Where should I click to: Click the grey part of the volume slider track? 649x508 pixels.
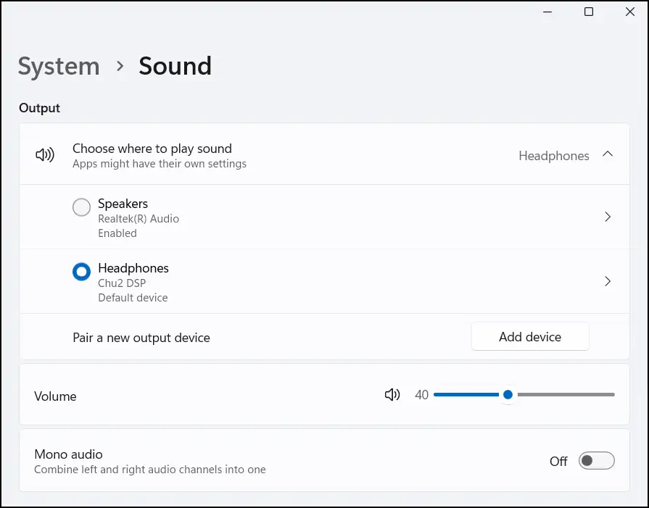pyautogui.click(x=566, y=395)
